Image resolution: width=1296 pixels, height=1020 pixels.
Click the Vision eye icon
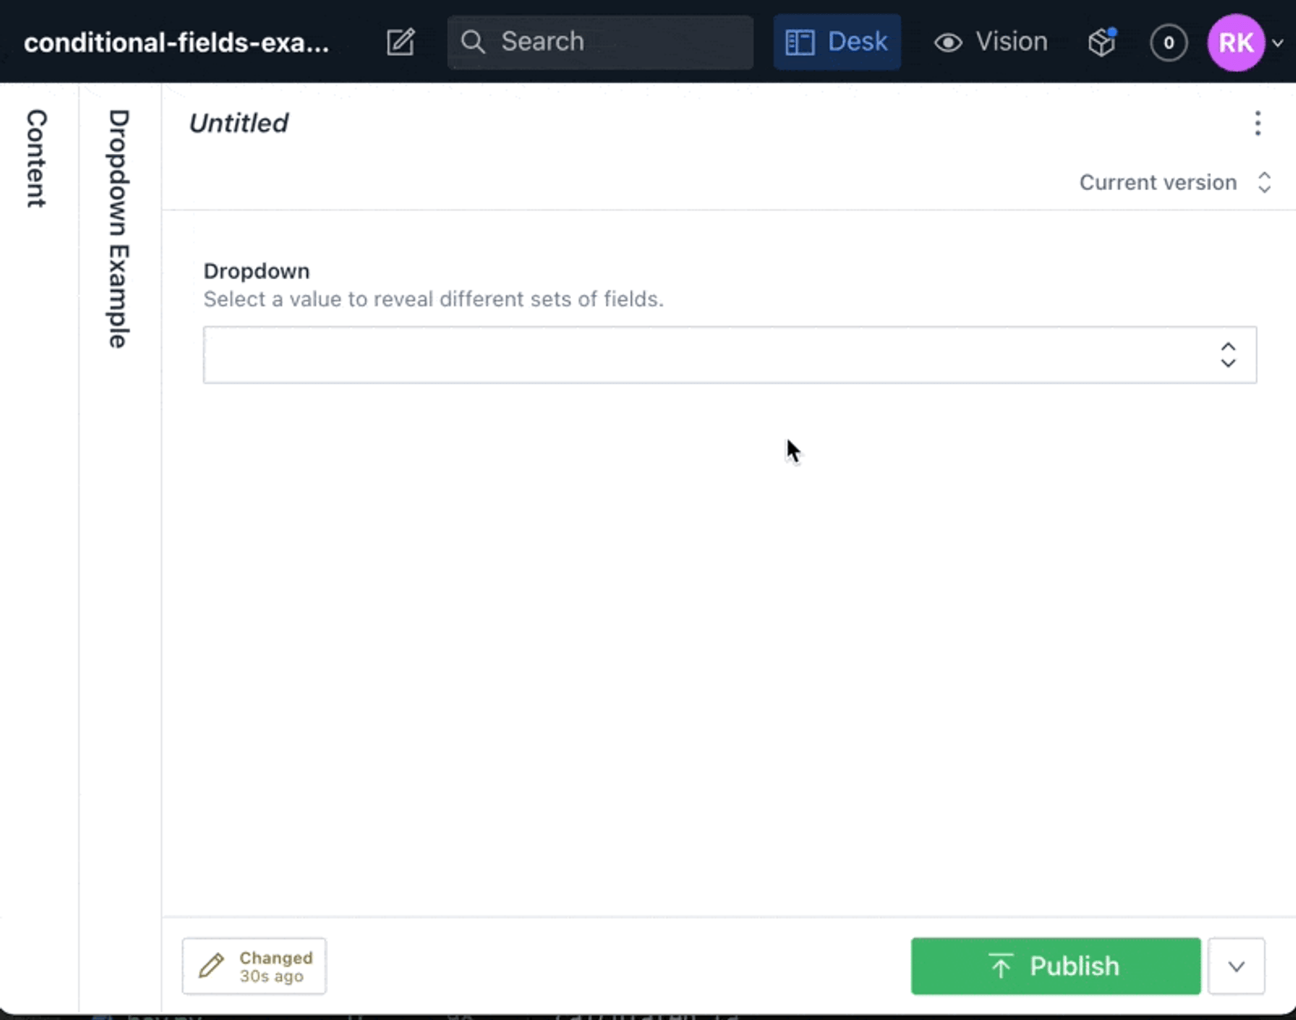click(948, 42)
